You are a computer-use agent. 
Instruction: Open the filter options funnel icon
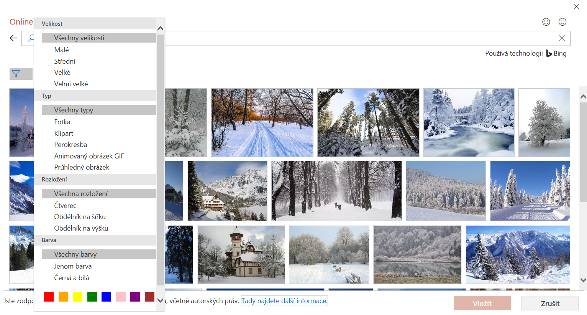pyautogui.click(x=16, y=74)
